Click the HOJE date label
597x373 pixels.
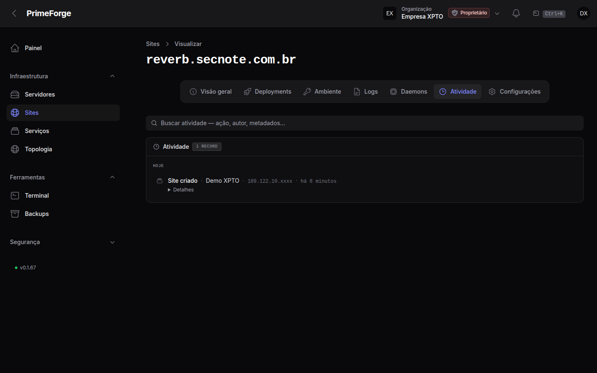click(158, 166)
